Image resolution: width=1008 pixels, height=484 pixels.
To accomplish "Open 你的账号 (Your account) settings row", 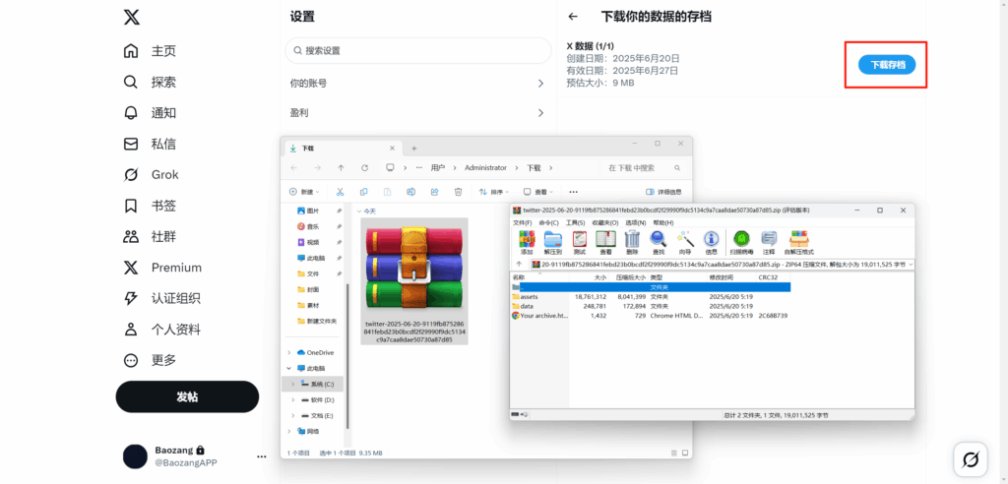I will point(417,83).
